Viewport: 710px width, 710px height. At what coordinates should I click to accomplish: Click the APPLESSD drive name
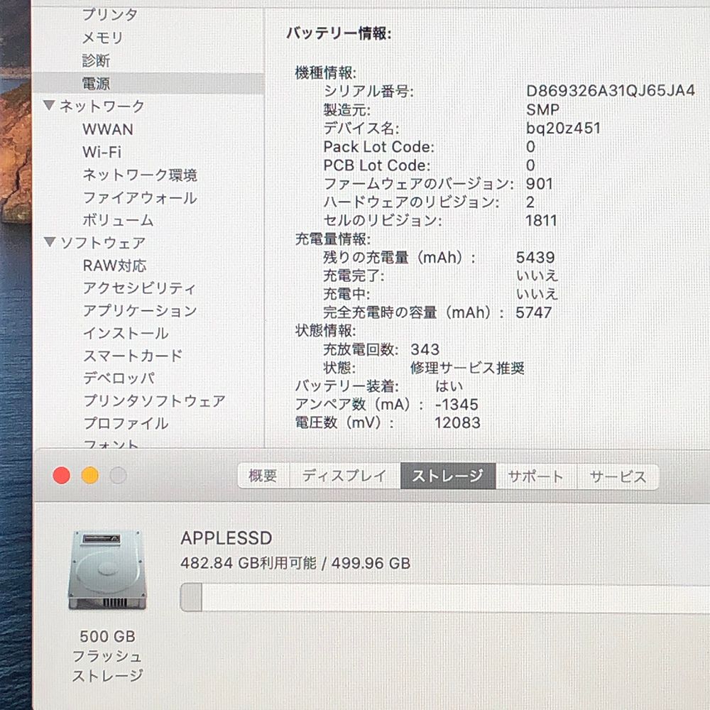tap(226, 538)
